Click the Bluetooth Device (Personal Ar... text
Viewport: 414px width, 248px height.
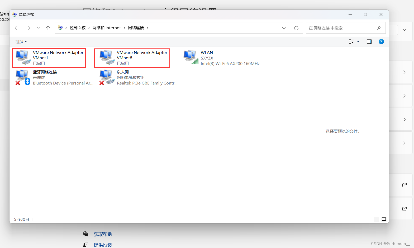tap(63, 83)
